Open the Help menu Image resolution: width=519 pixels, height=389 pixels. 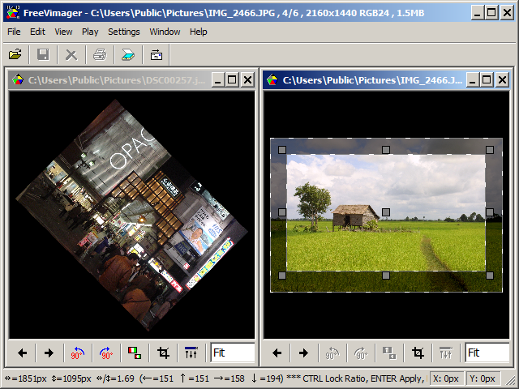click(198, 32)
